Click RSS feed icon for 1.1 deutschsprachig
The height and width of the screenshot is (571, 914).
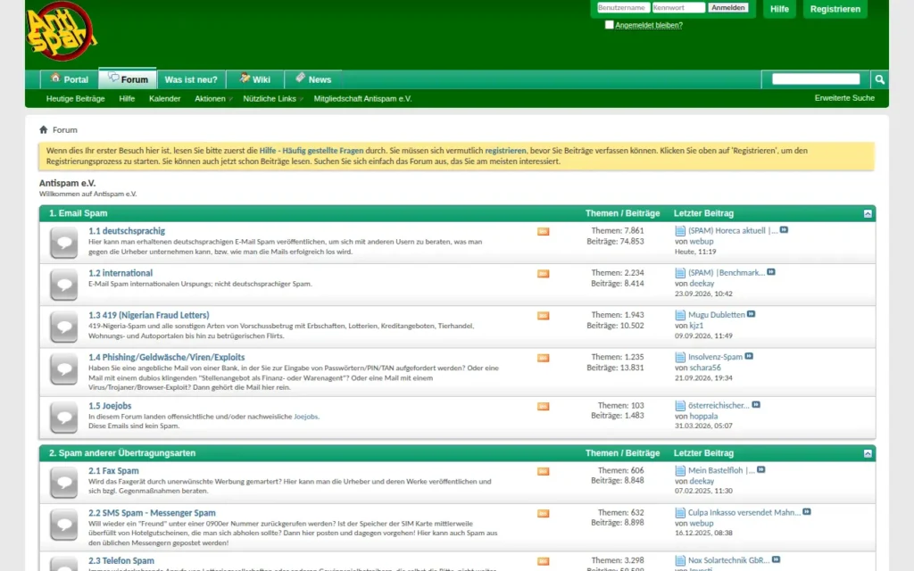pyautogui.click(x=544, y=231)
